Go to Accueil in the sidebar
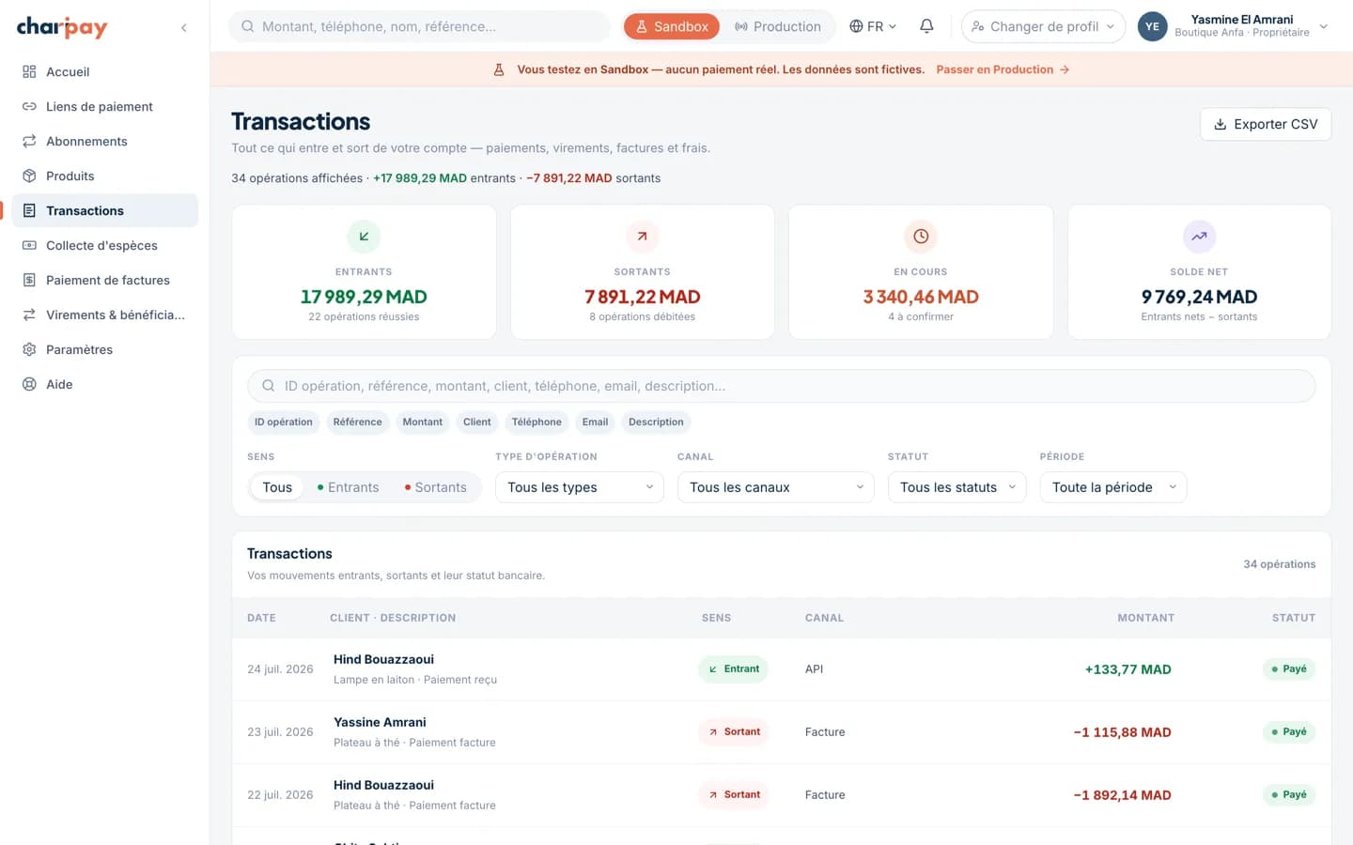Screen dimensions: 1353x845 pos(105,71)
